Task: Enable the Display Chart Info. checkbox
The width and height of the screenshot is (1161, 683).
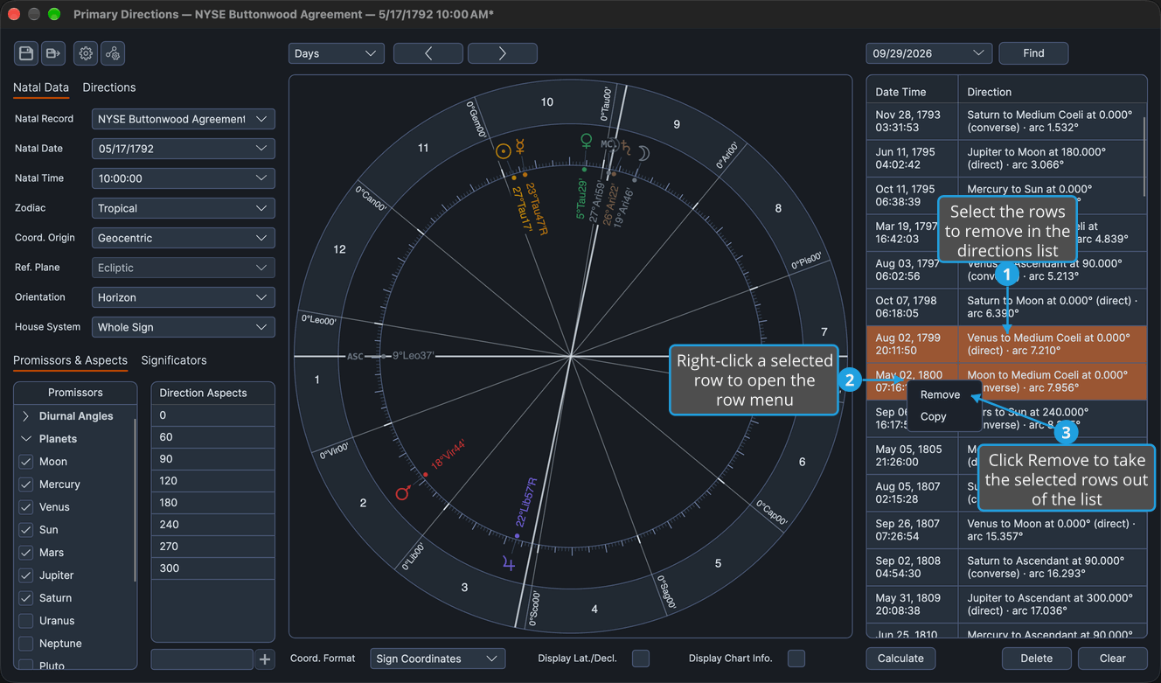Action: tap(796, 659)
